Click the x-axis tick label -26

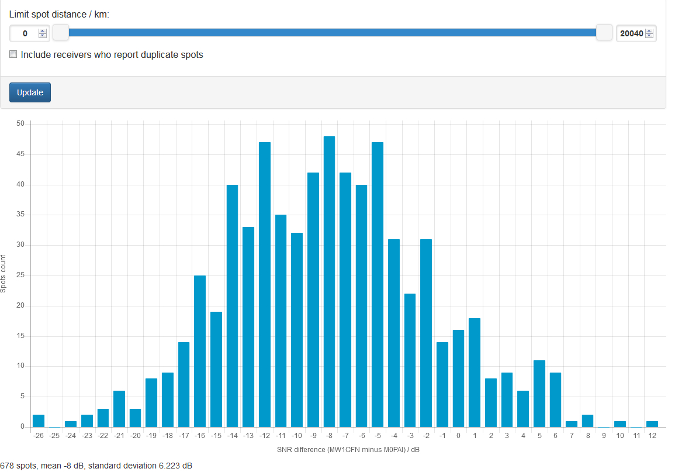[x=39, y=436]
